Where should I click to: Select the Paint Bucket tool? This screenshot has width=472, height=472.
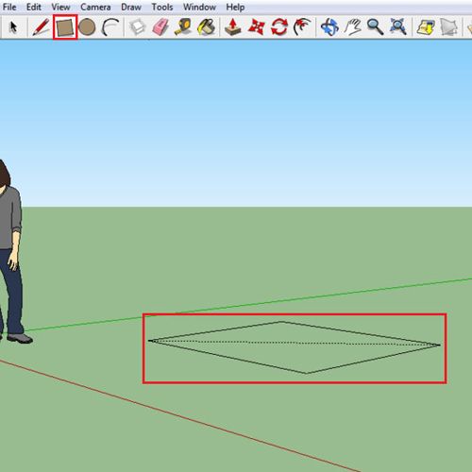[207, 27]
